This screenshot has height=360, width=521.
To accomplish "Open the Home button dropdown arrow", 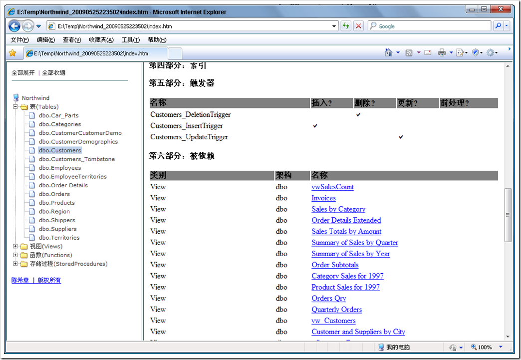I will tap(398, 52).
